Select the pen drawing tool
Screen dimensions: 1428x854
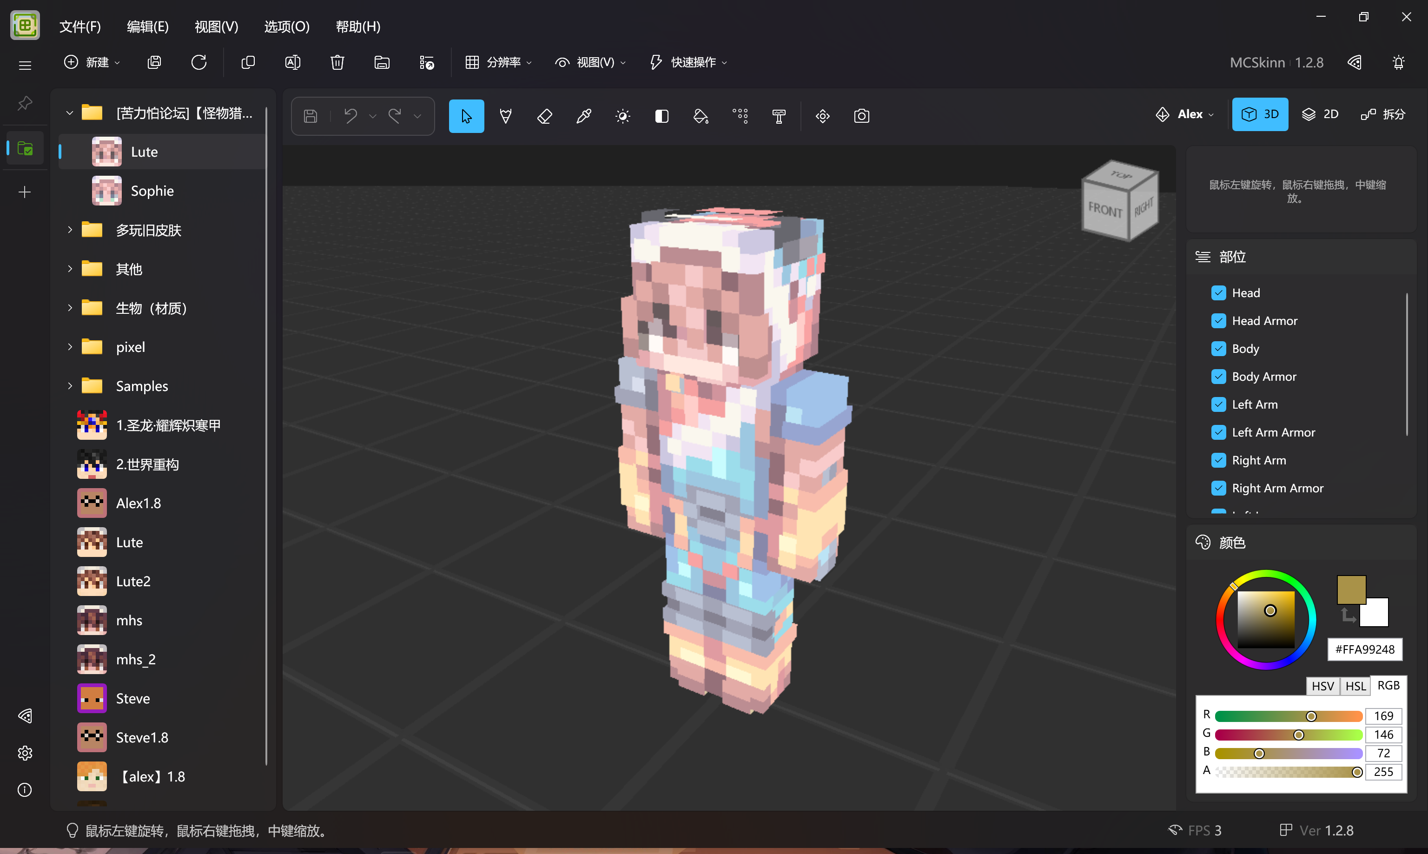point(505,116)
